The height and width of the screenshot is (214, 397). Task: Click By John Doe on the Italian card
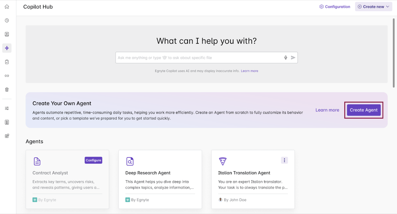[235, 200]
